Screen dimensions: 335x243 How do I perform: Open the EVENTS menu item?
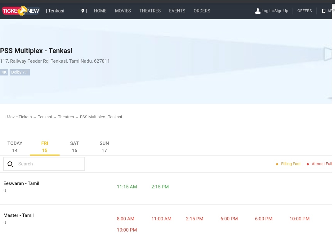pyautogui.click(x=177, y=11)
